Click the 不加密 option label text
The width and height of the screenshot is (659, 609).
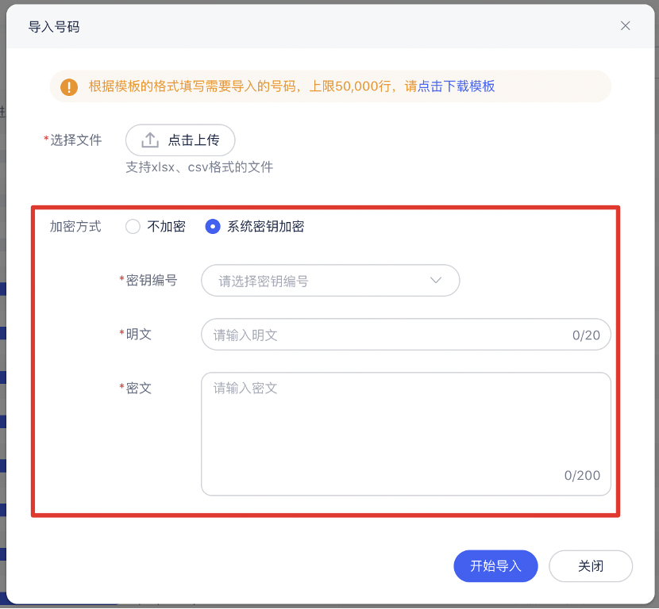coord(167,227)
